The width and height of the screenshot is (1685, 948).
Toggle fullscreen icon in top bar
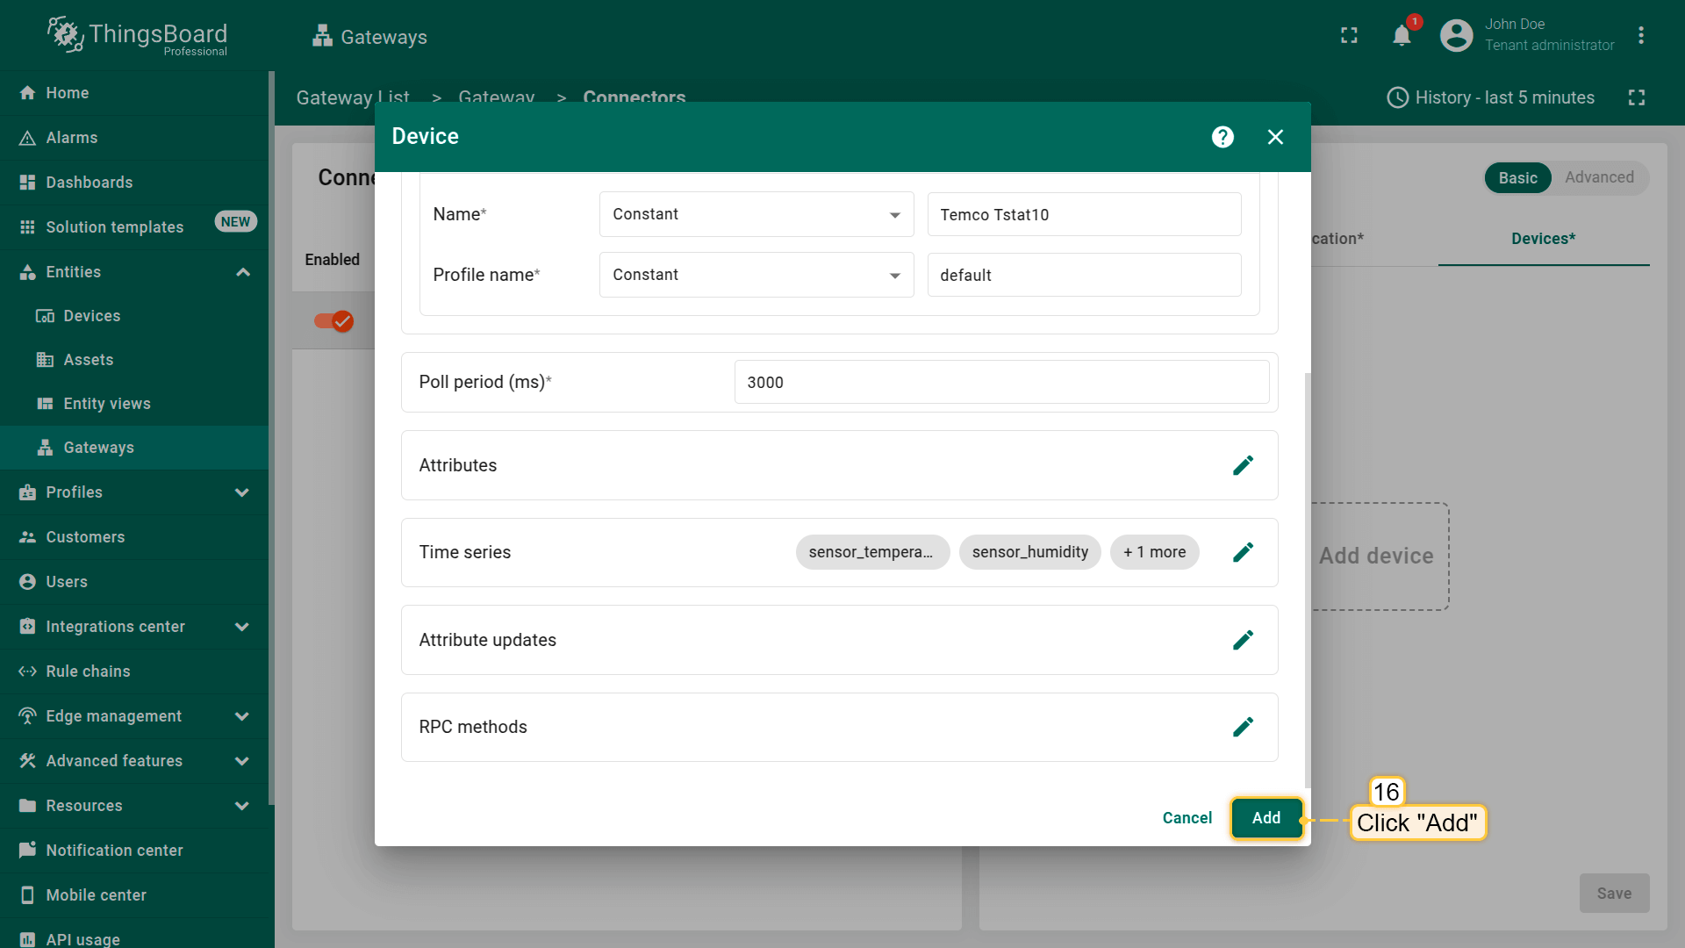(1349, 35)
